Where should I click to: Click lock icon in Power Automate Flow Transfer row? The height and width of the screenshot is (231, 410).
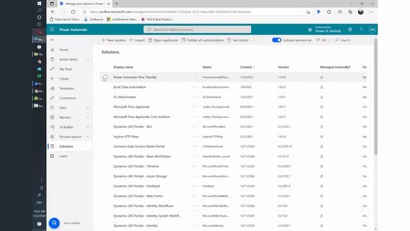pos(322,77)
